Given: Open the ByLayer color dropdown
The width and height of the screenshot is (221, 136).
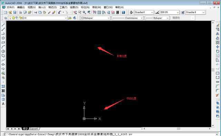Looking at the screenshot, I should click(95, 18).
